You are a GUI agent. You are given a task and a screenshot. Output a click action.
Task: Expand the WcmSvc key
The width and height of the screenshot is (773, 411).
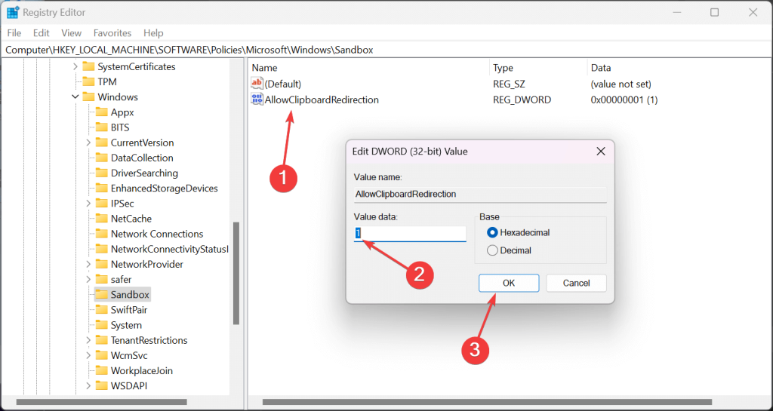pyautogui.click(x=88, y=355)
